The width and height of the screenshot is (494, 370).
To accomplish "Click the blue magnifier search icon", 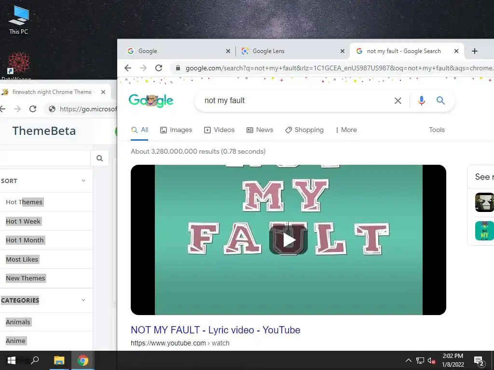I will [x=440, y=101].
